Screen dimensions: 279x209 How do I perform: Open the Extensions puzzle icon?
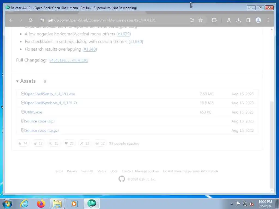coord(214,20)
